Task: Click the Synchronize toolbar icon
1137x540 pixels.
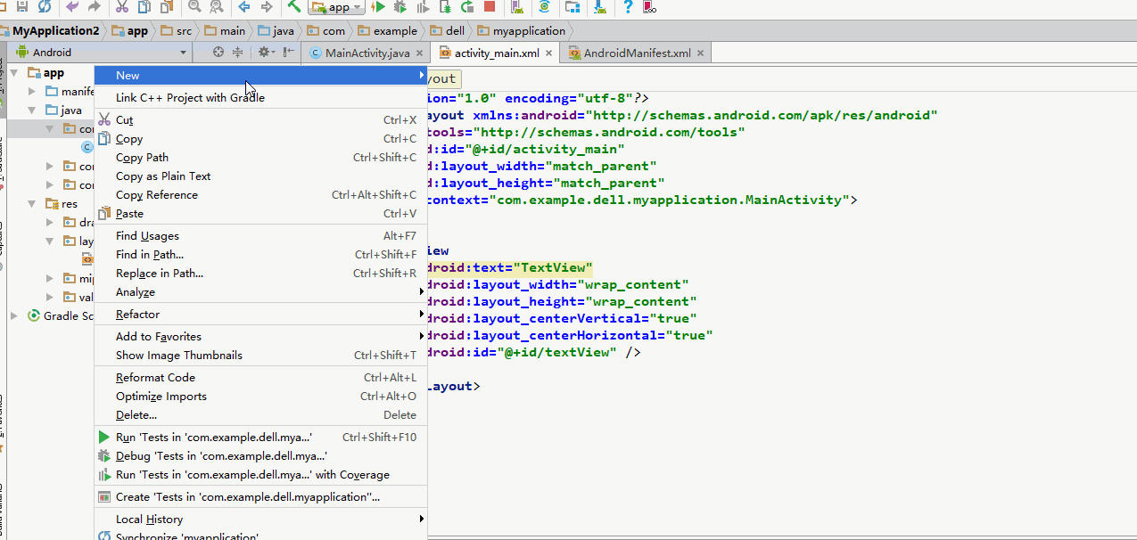Action: [x=43, y=7]
